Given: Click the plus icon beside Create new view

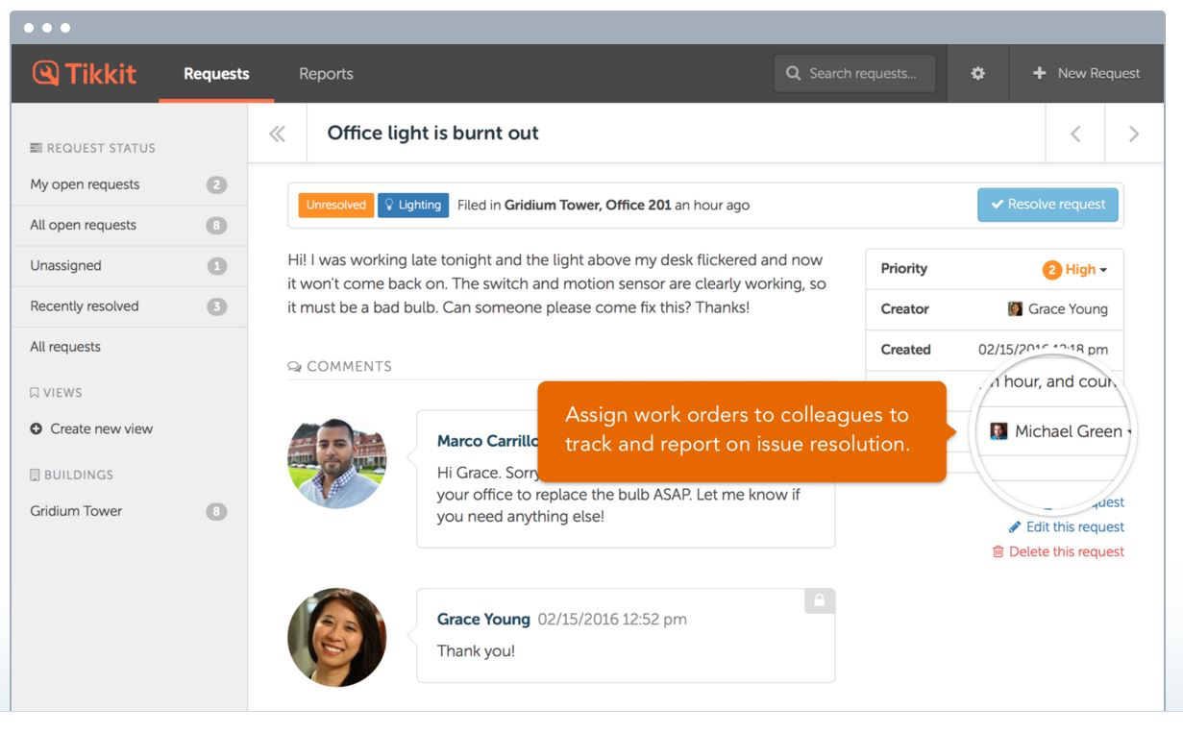Looking at the screenshot, I should click(x=37, y=429).
